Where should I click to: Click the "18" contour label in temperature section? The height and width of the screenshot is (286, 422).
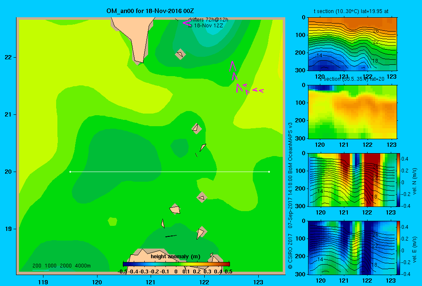click(375, 61)
